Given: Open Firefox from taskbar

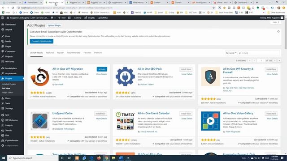Looking at the screenshot, I should tap(99, 158).
